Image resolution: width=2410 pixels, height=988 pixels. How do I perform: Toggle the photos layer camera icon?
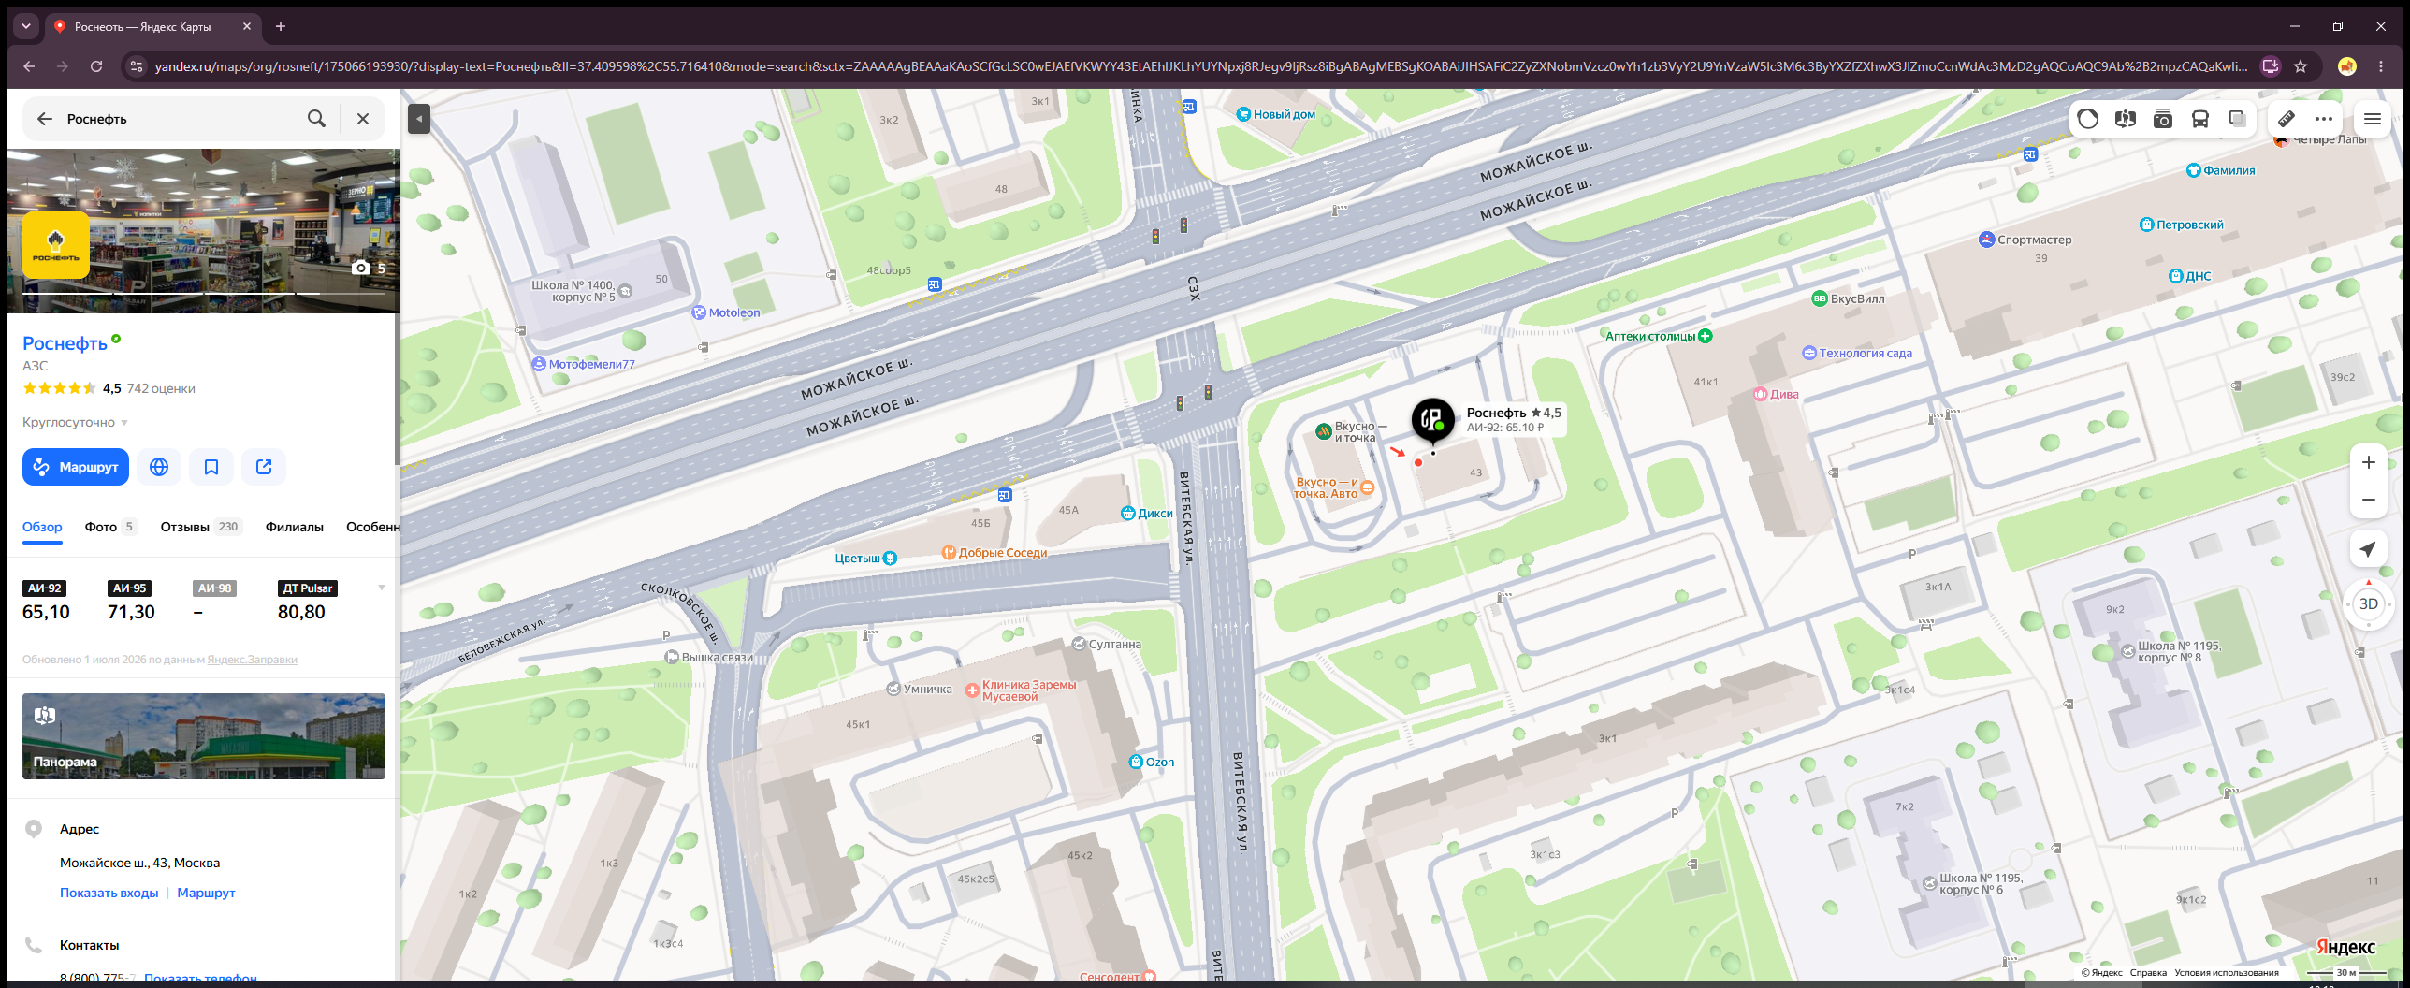point(2163,119)
